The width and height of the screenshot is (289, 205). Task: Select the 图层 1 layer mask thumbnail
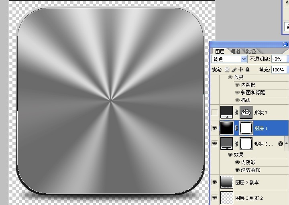pos(246,128)
